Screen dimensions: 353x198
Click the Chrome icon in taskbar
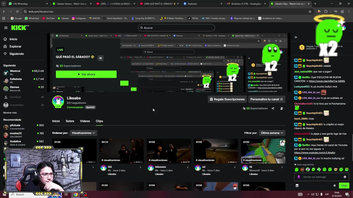coord(75,194)
